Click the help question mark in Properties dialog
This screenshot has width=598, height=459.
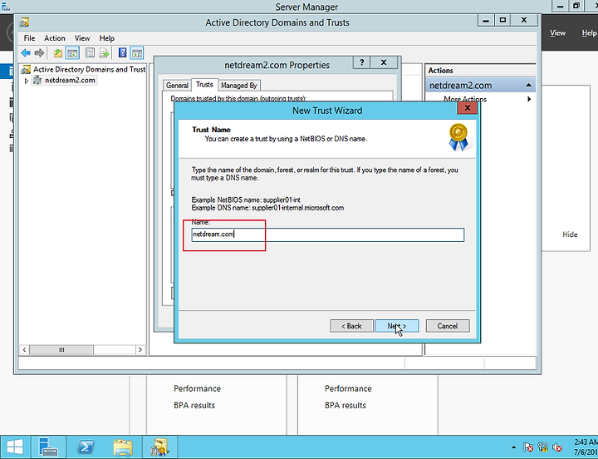click(362, 62)
